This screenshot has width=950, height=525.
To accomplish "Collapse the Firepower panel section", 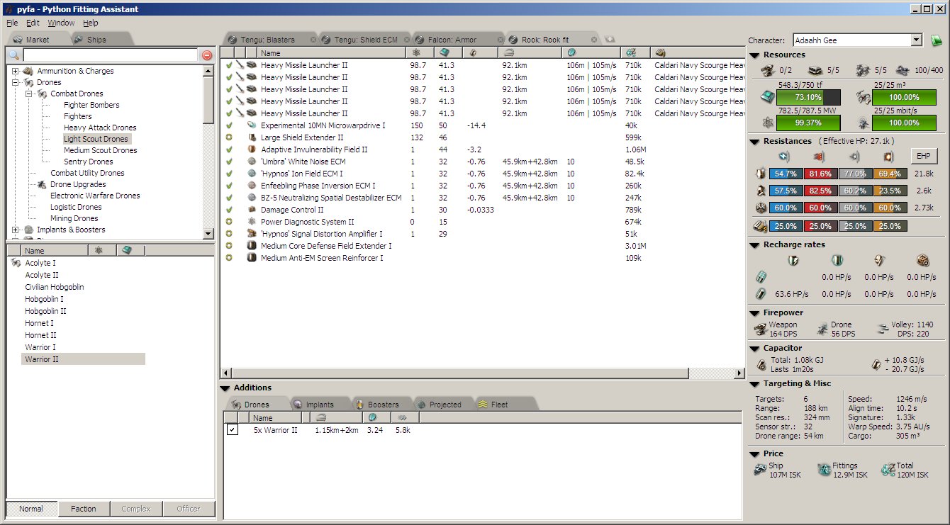I will 755,313.
